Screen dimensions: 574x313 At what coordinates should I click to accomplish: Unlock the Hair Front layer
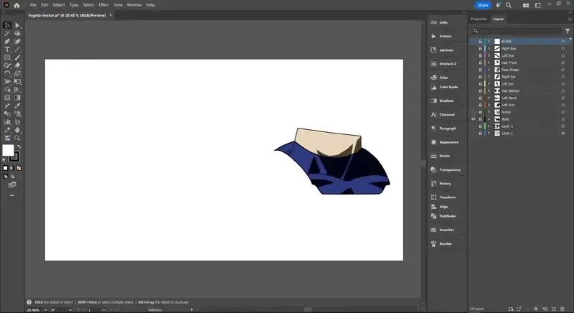[480, 62]
